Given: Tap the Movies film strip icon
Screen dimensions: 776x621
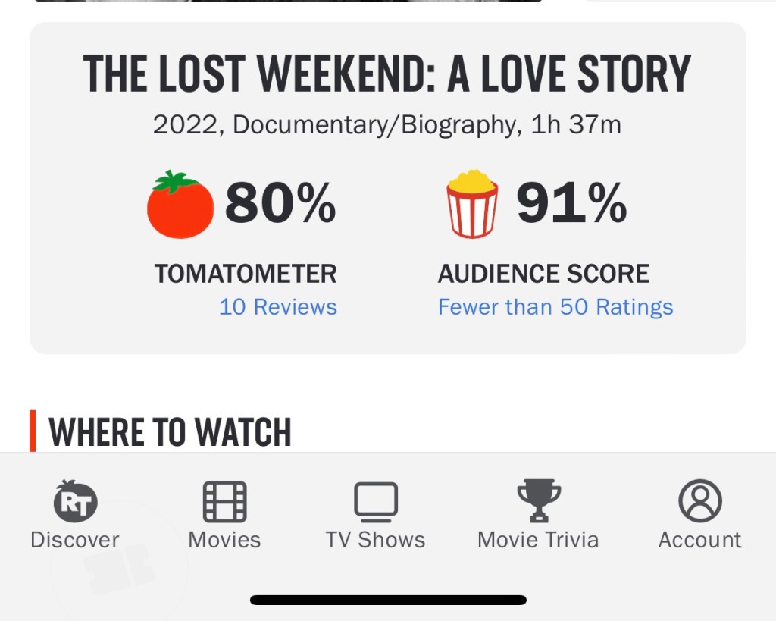Looking at the screenshot, I should click(x=224, y=501).
